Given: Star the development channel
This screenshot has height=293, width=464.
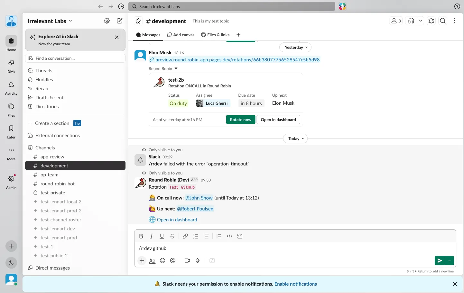Looking at the screenshot, I should pos(138,21).
